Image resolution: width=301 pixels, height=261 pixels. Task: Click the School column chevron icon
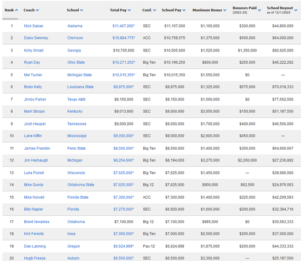[x=82, y=10]
